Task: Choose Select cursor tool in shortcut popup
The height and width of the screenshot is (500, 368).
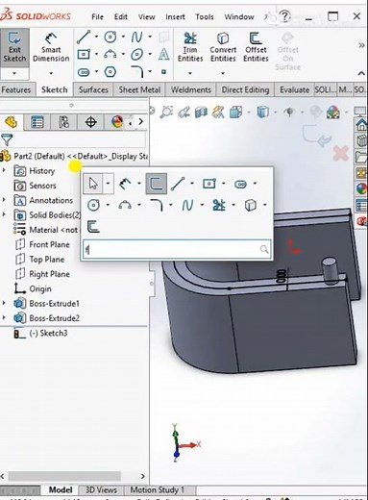Action: coord(93,184)
